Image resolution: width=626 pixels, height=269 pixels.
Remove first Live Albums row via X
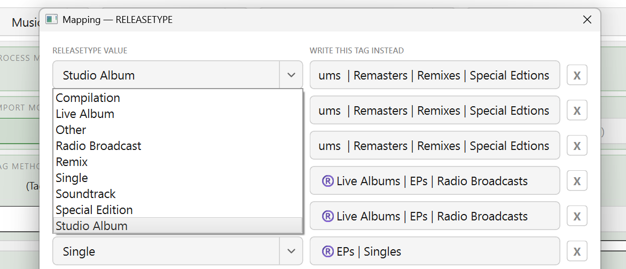click(x=577, y=181)
